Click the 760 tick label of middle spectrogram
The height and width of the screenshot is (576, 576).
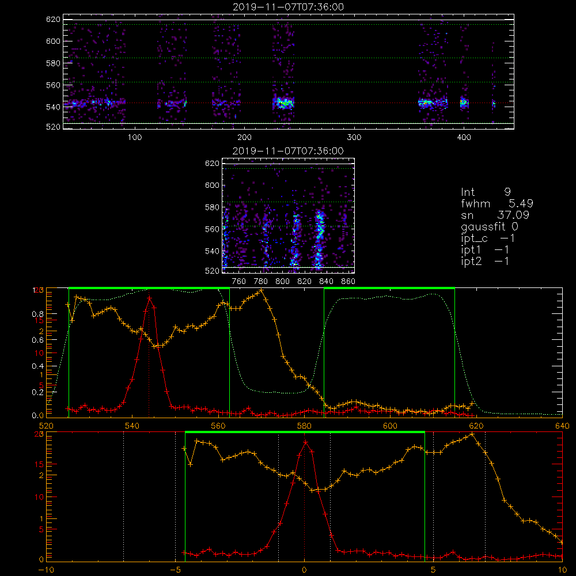tap(239, 282)
